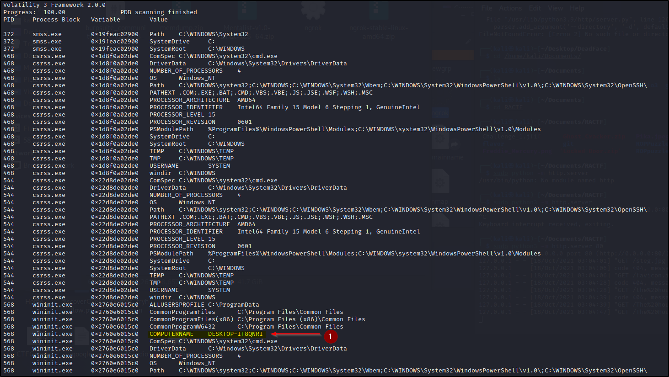Click the smss.exe SystemDrive row
The width and height of the screenshot is (669, 377).
pyautogui.click(x=109, y=42)
